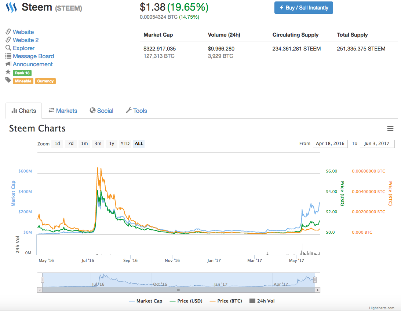Click the $322,917,035 market cap value
The height and width of the screenshot is (311, 401).
tap(160, 48)
